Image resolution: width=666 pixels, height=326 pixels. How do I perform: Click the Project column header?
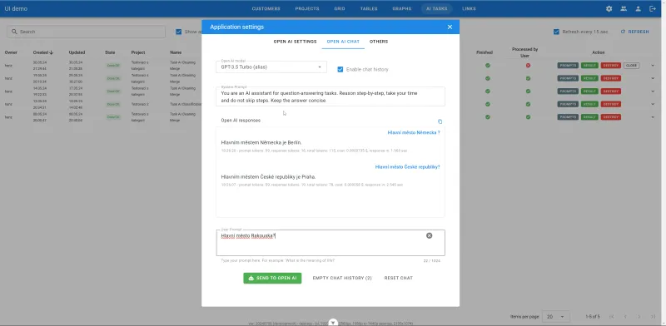click(138, 52)
